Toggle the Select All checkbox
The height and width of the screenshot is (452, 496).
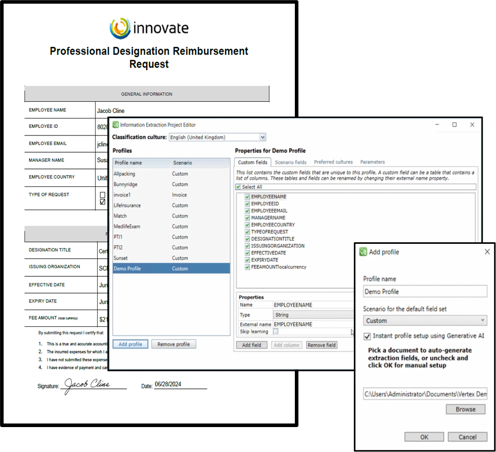pyautogui.click(x=238, y=187)
